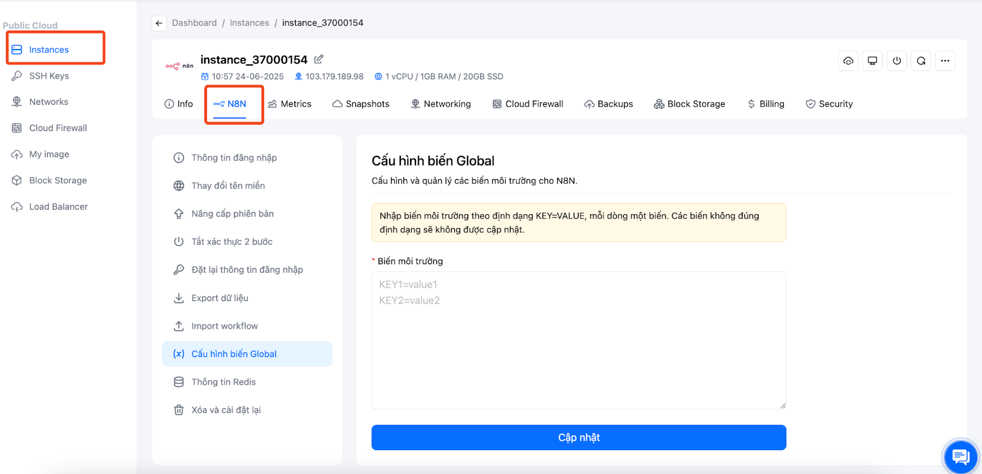Switch to the Block Storage tab
This screenshot has width=982, height=474.
[689, 104]
